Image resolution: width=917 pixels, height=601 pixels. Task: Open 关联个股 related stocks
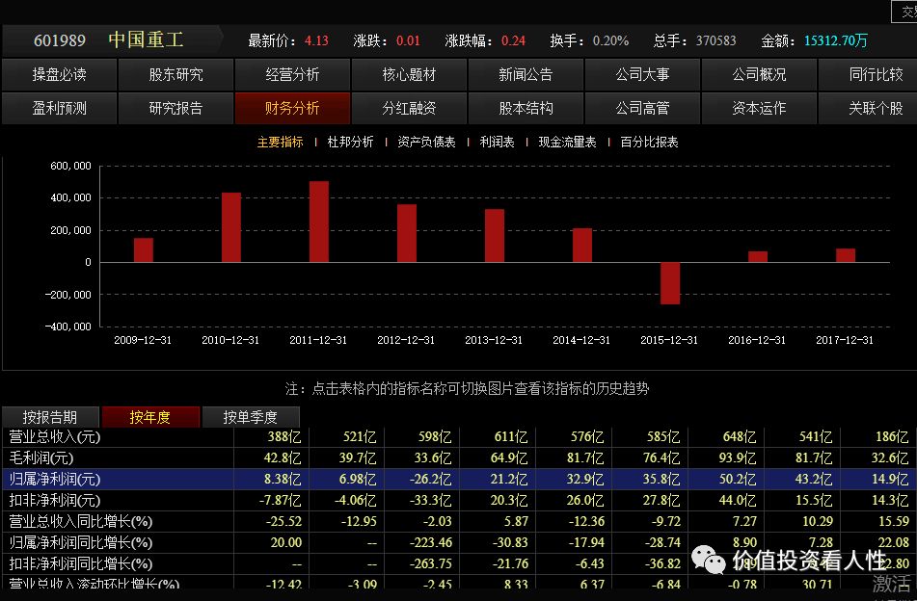[x=876, y=108]
